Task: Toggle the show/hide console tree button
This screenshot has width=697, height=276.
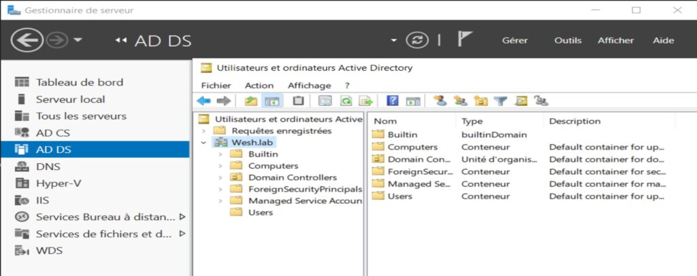Action: (272, 101)
